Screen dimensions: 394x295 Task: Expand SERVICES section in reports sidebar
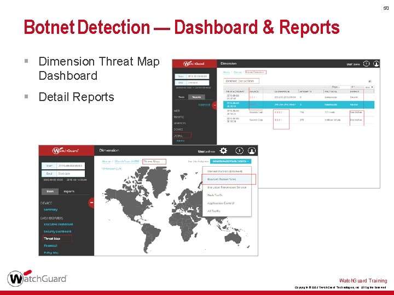coord(179,123)
